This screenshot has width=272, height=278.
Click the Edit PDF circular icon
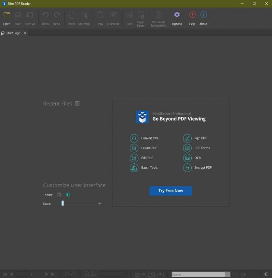(x=134, y=158)
